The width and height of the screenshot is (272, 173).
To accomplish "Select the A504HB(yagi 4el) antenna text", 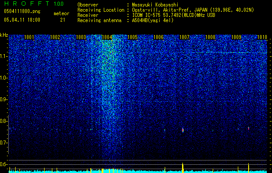I will coord(153,20).
